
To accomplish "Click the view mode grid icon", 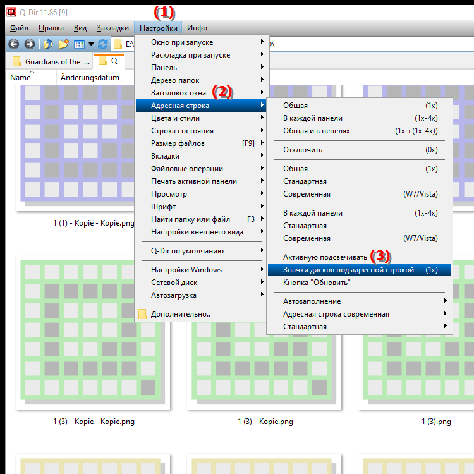I will [79, 44].
